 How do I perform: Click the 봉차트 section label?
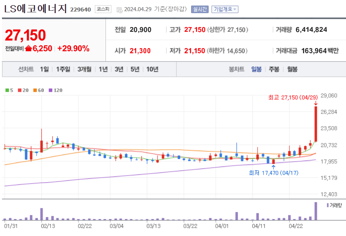point(237,70)
